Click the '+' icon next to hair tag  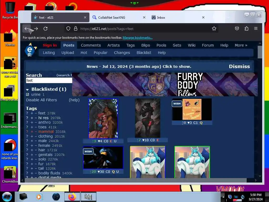point(32,150)
